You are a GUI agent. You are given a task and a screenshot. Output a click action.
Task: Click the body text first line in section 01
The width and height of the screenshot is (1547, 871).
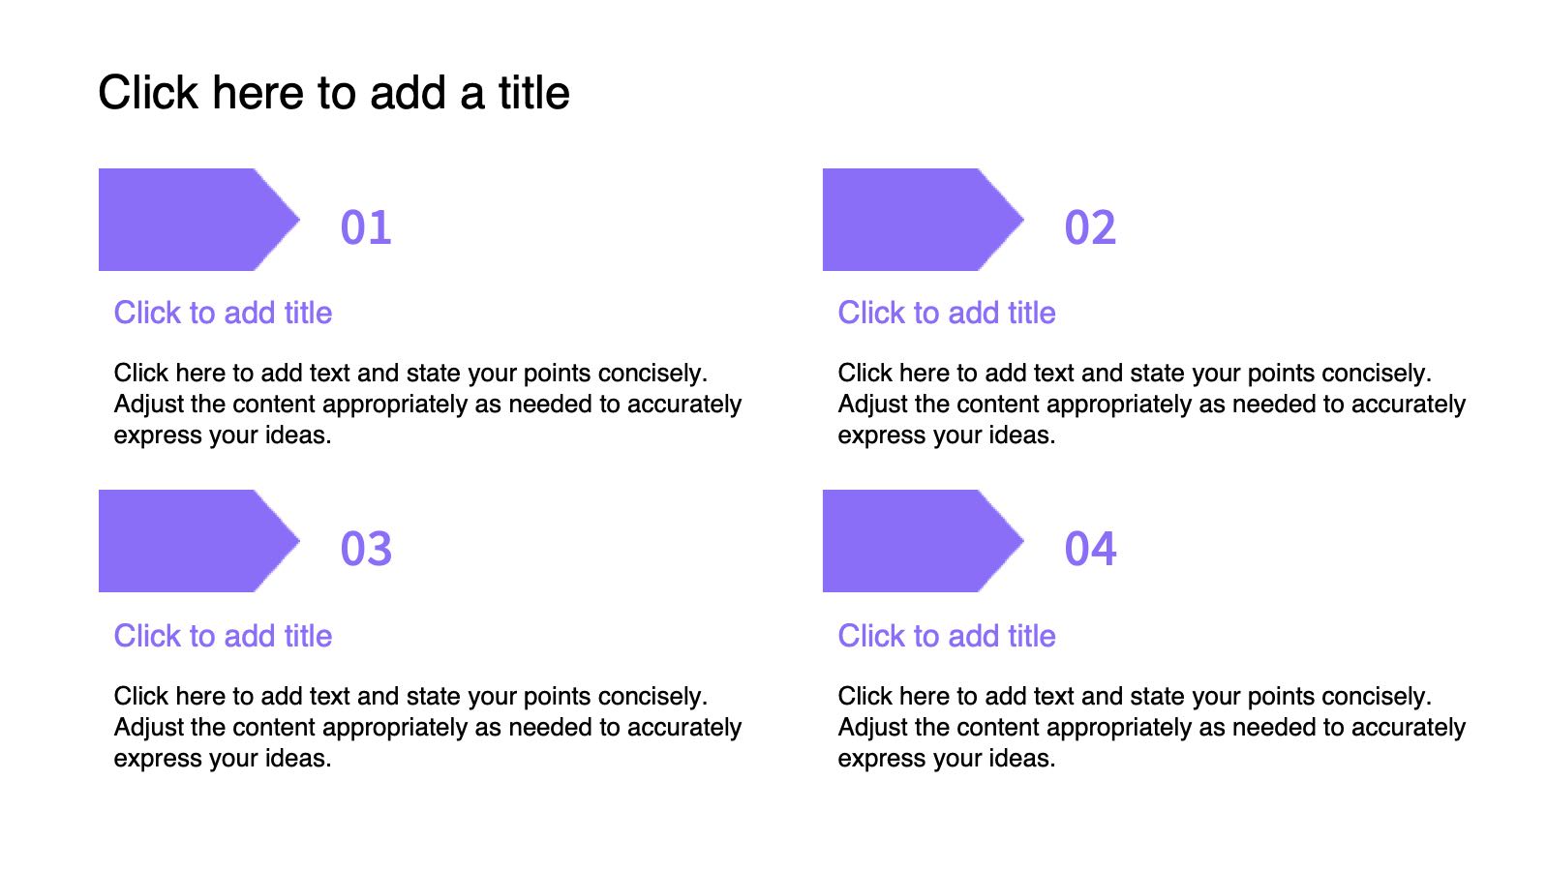point(410,373)
